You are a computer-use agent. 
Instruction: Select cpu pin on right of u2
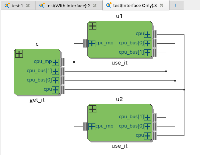coord(154,135)
